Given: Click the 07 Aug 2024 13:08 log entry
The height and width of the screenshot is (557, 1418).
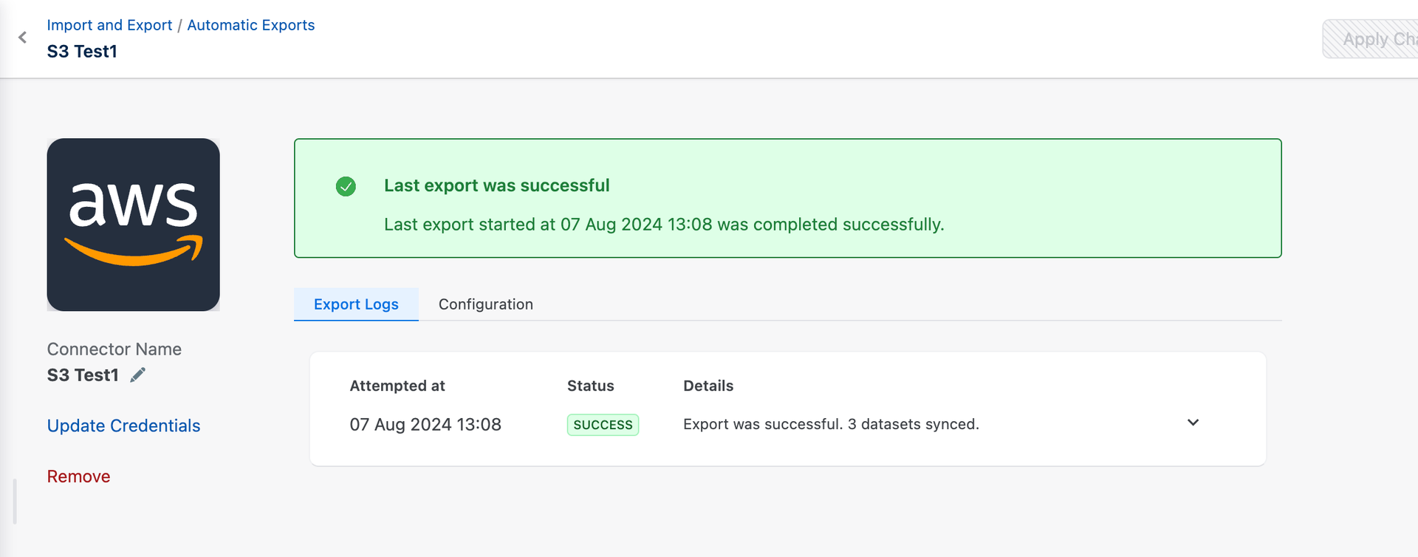Looking at the screenshot, I should tap(425, 425).
